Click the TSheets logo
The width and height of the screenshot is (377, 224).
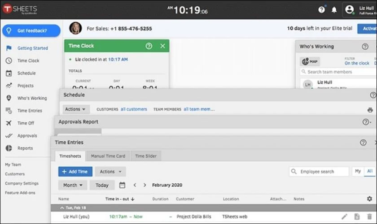[20, 9]
